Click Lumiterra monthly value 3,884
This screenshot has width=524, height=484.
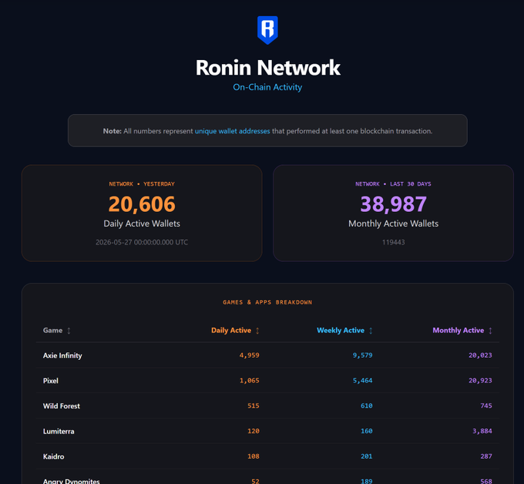tap(482, 431)
